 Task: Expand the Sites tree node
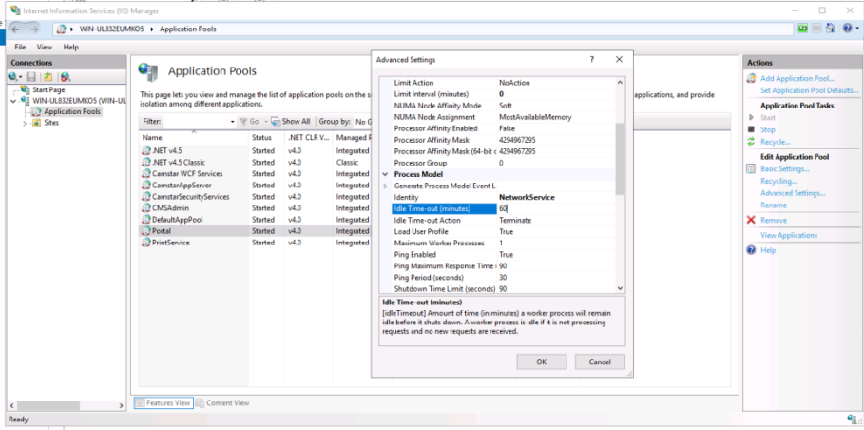[25, 123]
